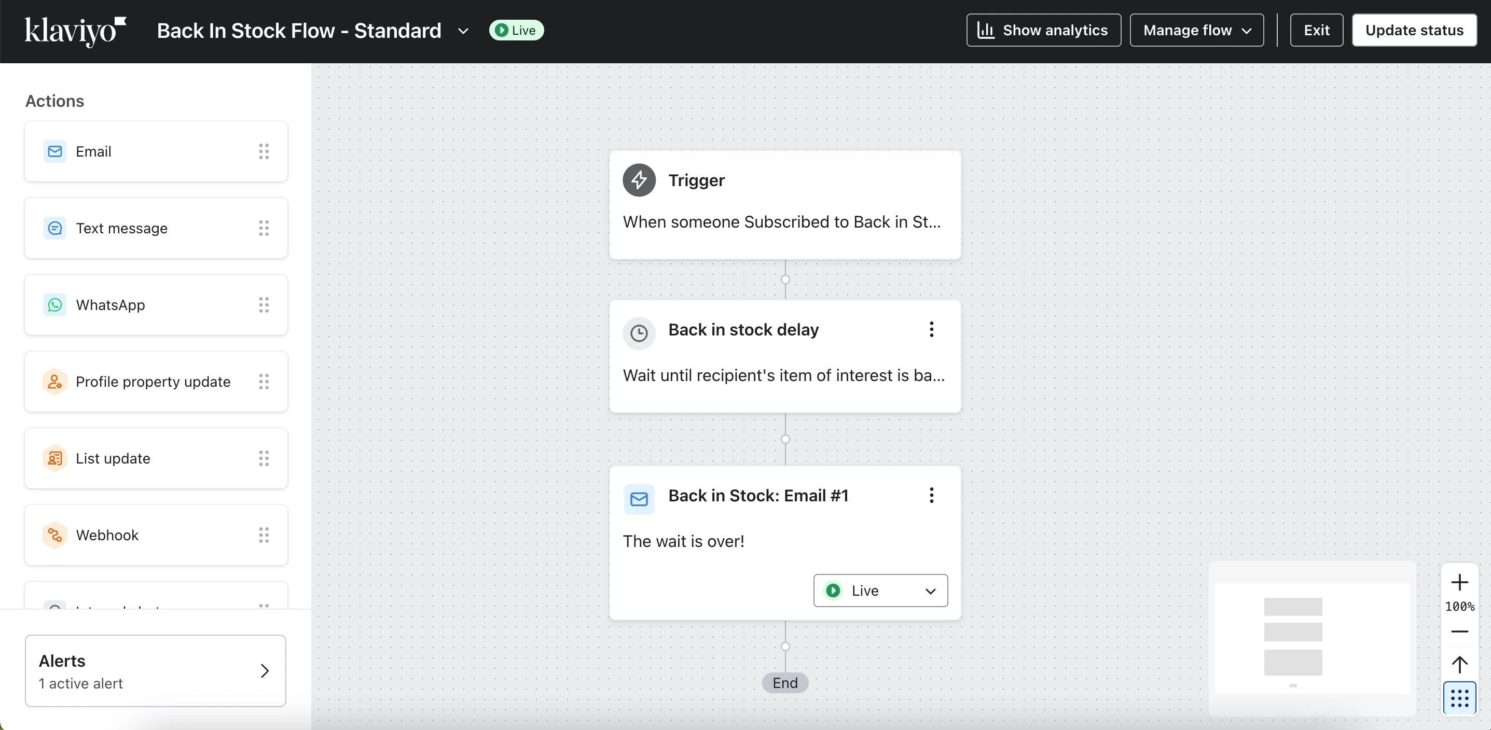
Task: Expand the flow name dropdown chevron
Action: pyautogui.click(x=463, y=31)
